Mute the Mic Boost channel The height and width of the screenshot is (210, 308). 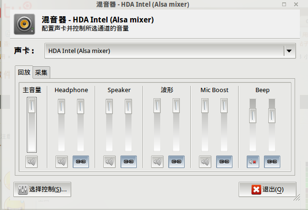click(x=205, y=162)
